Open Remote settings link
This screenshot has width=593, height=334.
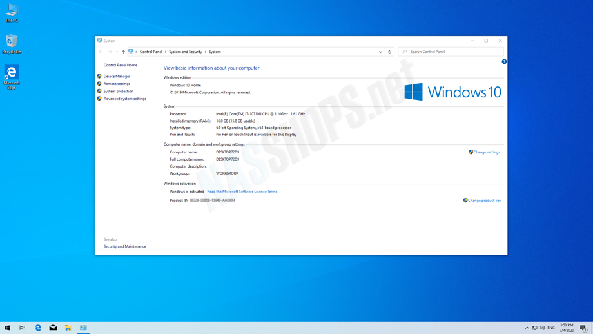117,84
